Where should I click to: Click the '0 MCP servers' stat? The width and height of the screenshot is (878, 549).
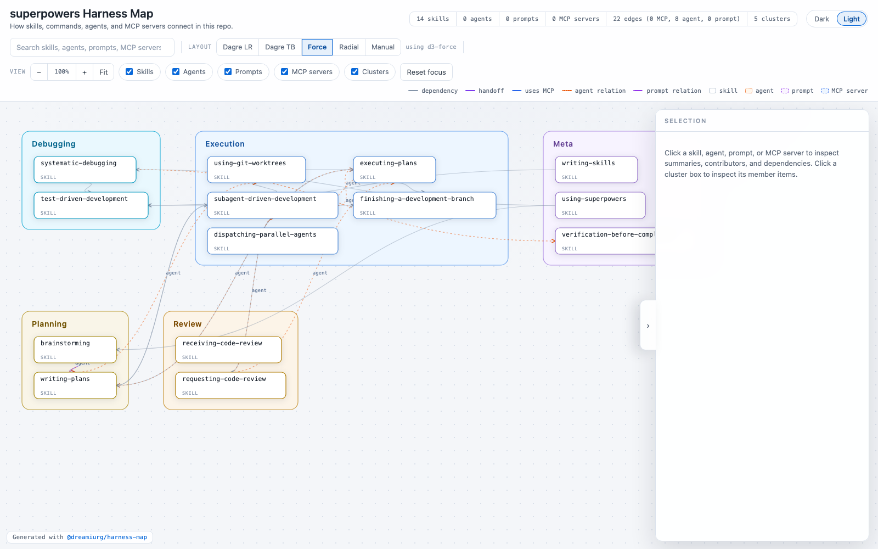576,19
